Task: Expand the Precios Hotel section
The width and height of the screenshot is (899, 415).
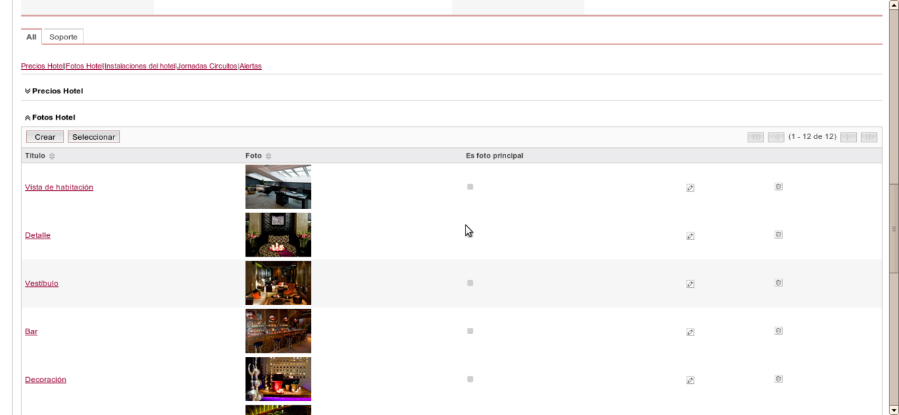Action: click(x=28, y=91)
